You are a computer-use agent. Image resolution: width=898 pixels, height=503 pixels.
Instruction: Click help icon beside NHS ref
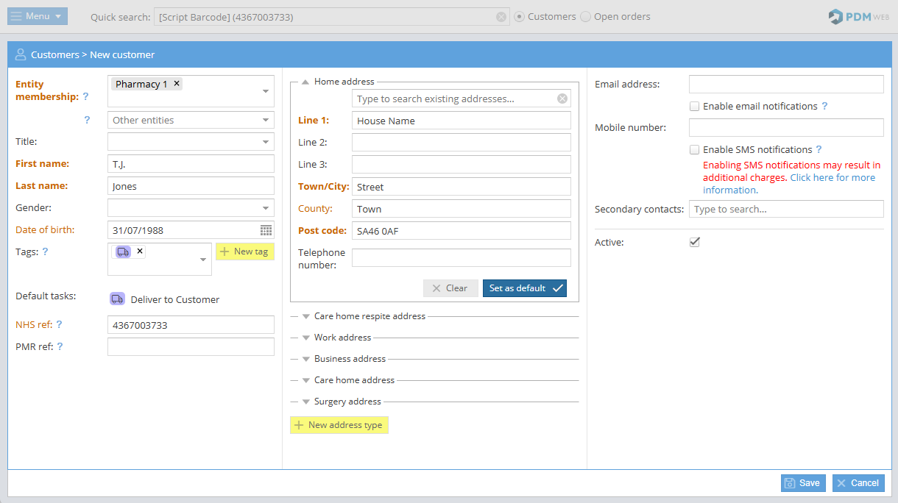[60, 324]
